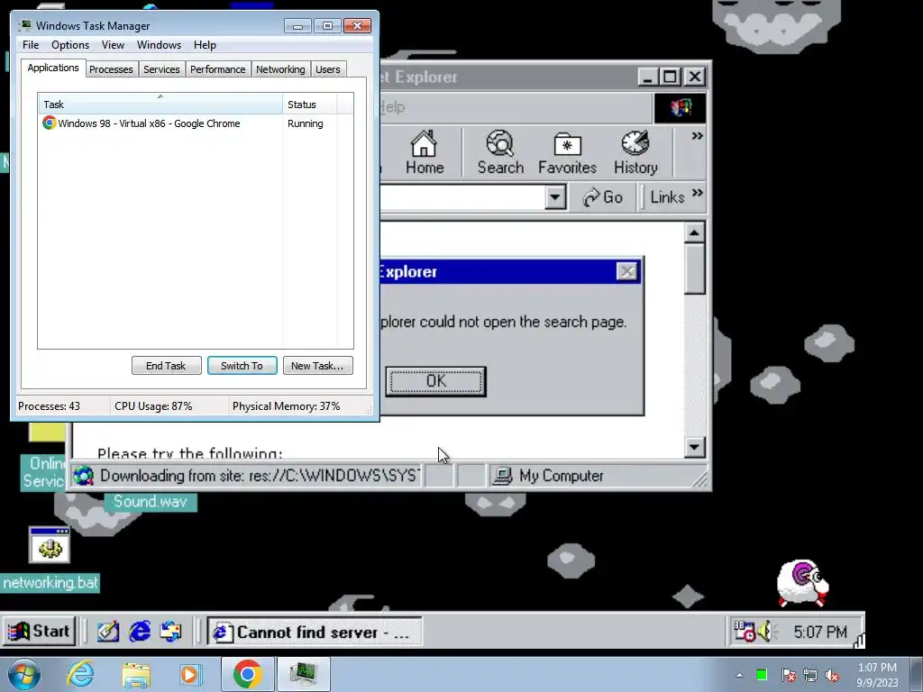The image size is (923, 692).
Task: Click the Show Desktop quick launch icon
Action: click(x=108, y=632)
